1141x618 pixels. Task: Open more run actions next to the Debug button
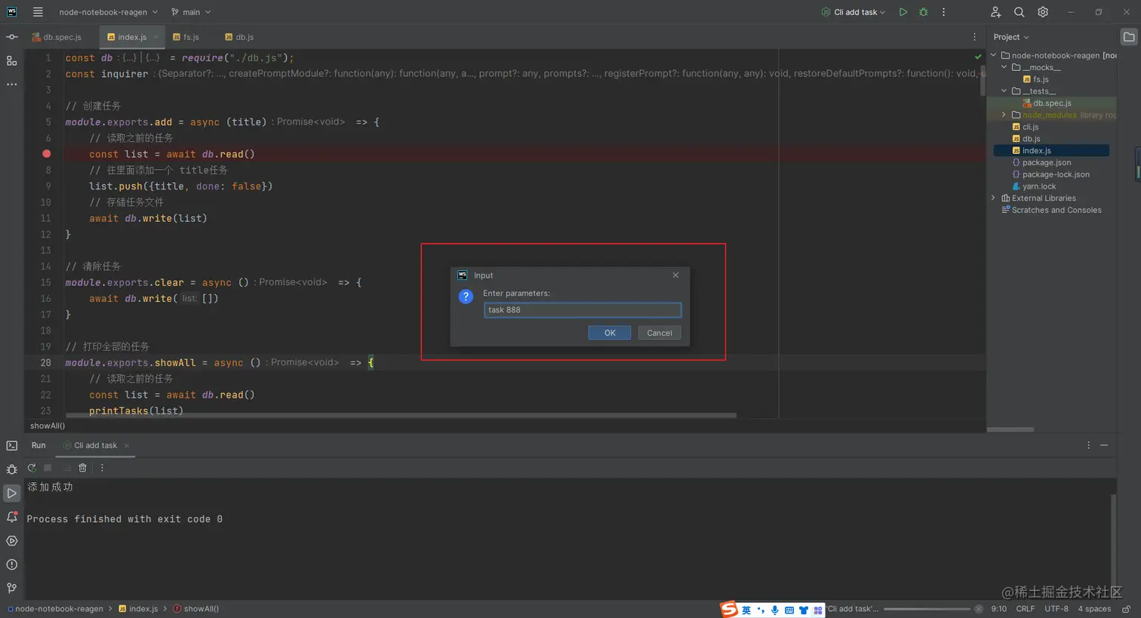(943, 12)
